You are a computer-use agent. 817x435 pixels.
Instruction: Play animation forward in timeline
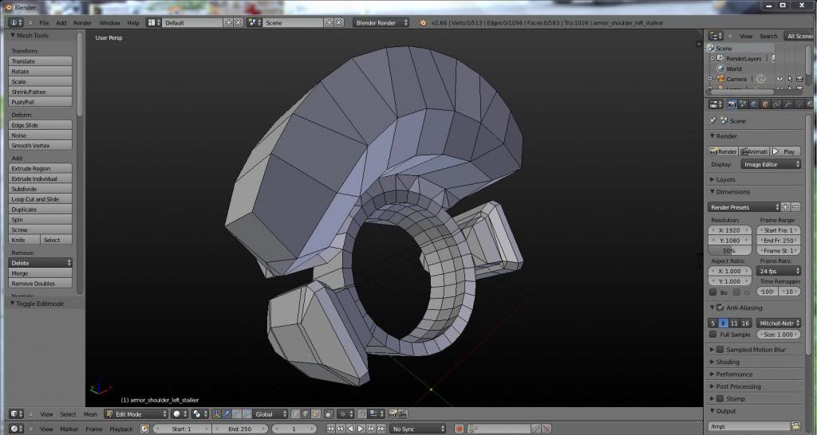361,429
